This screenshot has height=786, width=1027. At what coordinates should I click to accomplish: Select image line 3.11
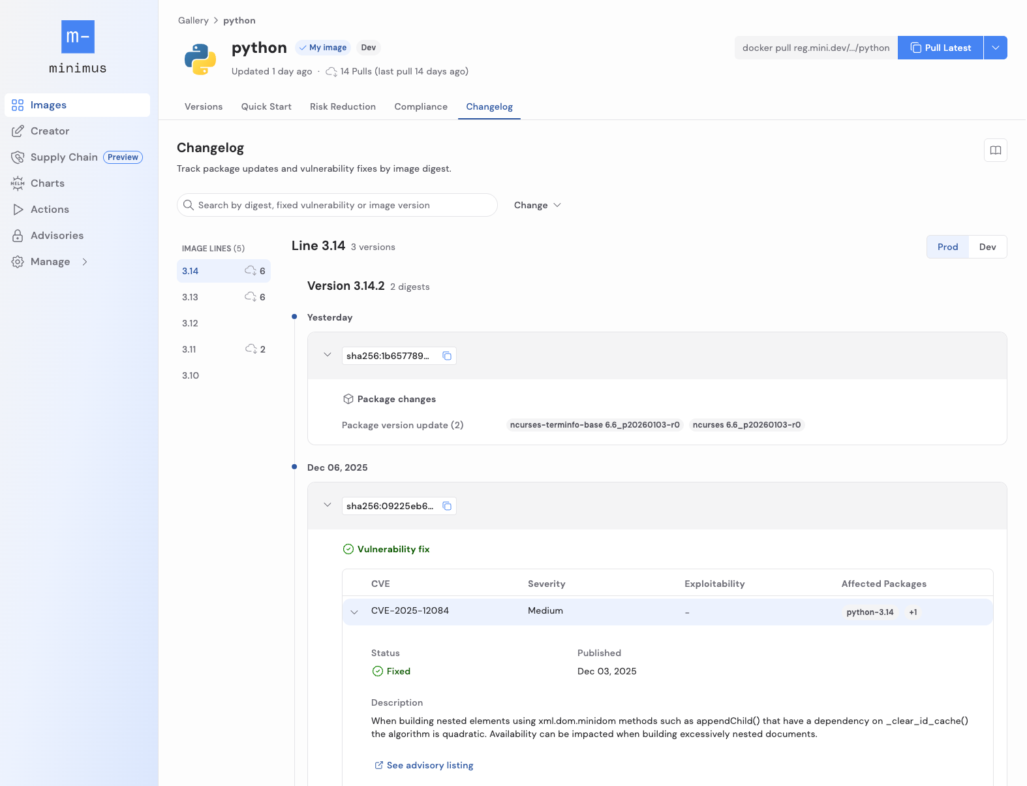click(x=224, y=349)
